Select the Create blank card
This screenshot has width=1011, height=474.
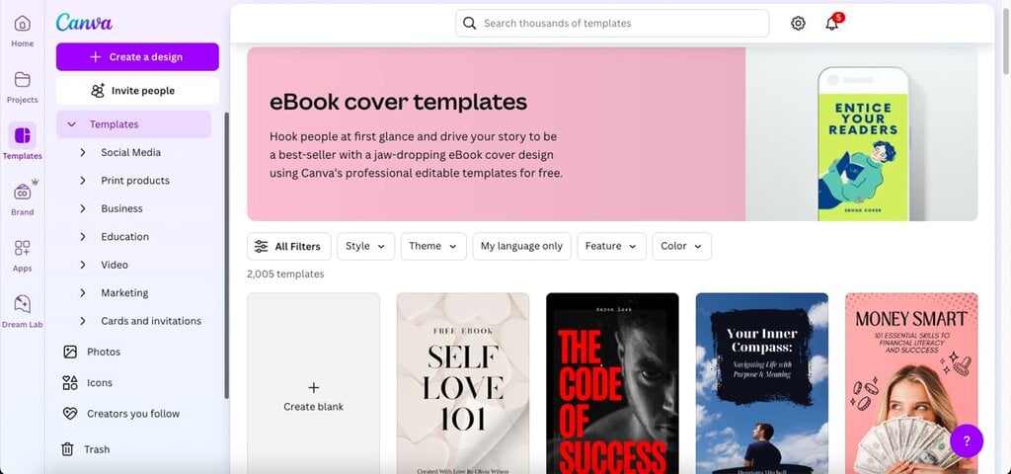tap(313, 384)
